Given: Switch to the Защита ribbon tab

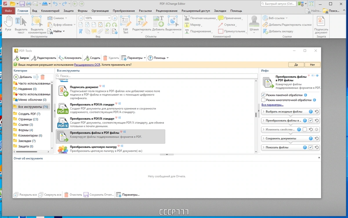Looking at the screenshot, I should (68, 11).
